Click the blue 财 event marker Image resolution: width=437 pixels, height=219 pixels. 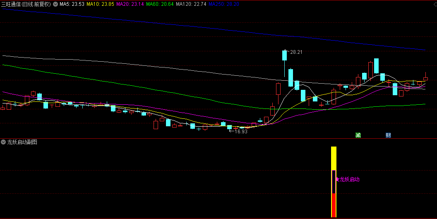pyautogui.click(x=388, y=135)
